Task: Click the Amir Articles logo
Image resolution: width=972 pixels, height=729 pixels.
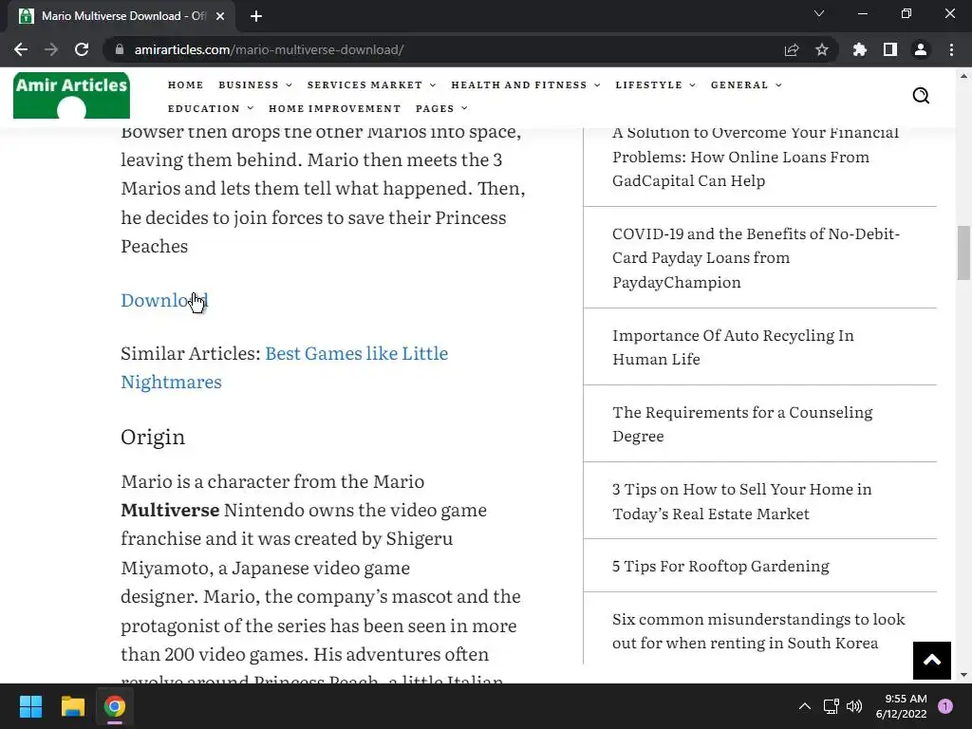Action: click(71, 96)
